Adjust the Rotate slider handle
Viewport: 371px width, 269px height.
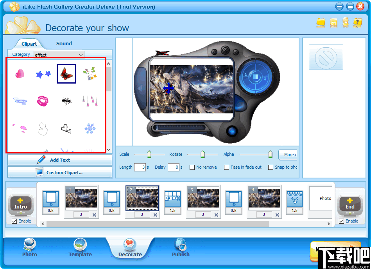coord(203,154)
